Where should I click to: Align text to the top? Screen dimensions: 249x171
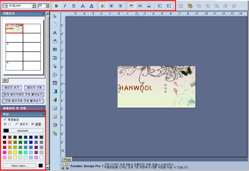pyautogui.click(x=131, y=6)
